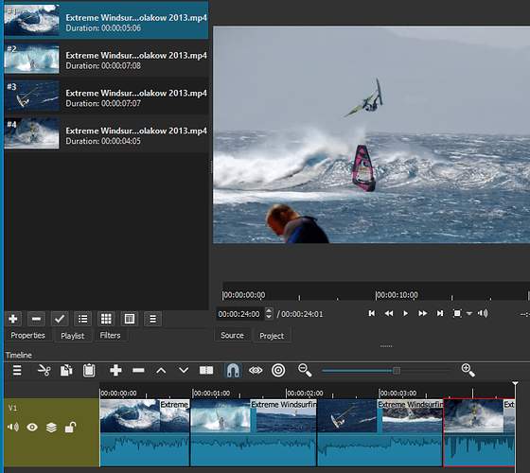Click the Play button in player
The width and height of the screenshot is (530, 473).
click(x=405, y=313)
